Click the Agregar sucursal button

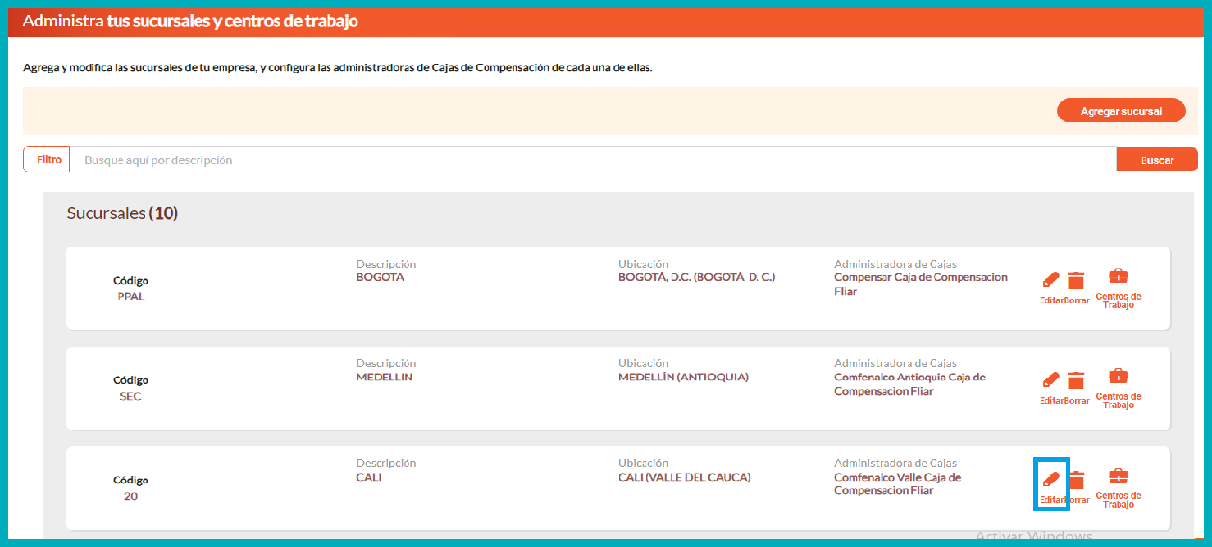[x=1120, y=111]
